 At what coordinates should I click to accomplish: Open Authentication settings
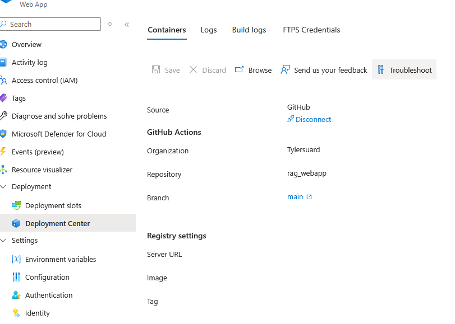tap(49, 295)
